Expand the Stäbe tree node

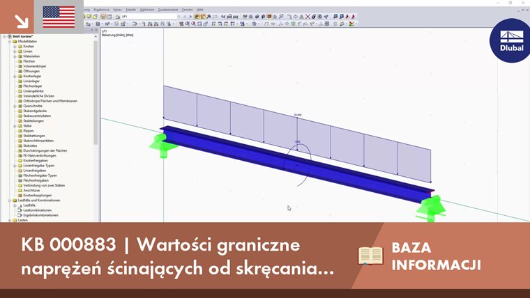tap(15, 126)
